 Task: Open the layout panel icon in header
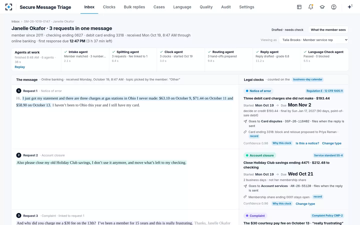click(299, 7)
